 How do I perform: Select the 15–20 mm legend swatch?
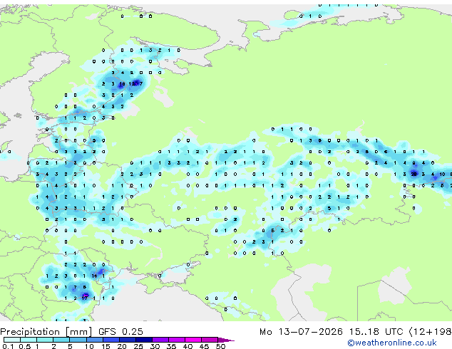[x=111, y=340]
